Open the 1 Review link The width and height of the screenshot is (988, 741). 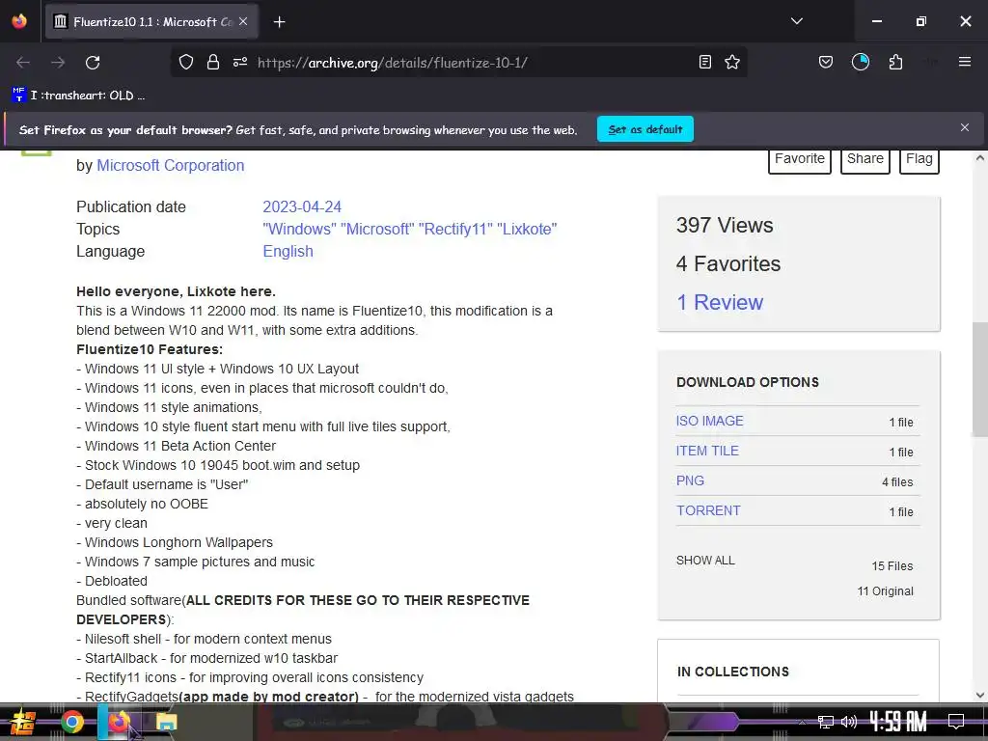[720, 302]
